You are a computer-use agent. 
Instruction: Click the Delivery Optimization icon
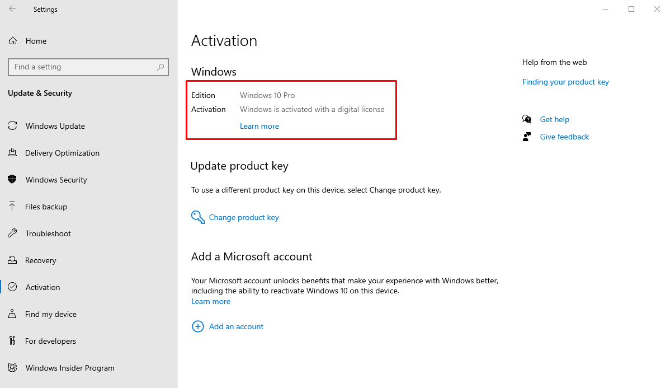click(13, 153)
